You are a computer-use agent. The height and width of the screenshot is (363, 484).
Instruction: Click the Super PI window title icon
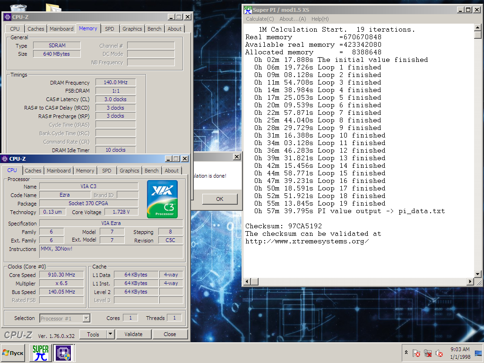(248, 10)
